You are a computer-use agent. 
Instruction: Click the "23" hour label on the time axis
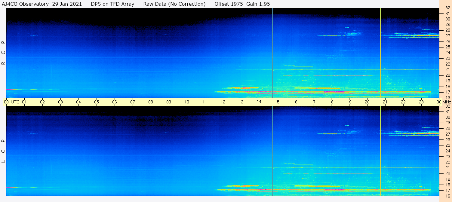point(421,102)
